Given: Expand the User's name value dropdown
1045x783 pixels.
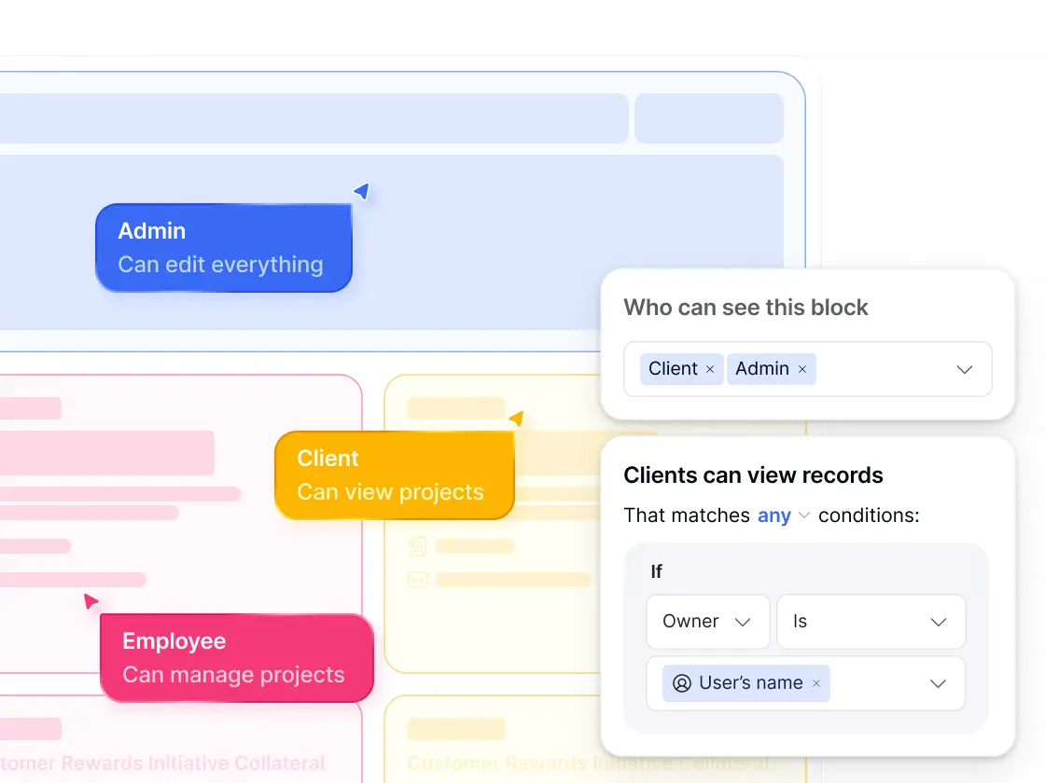Looking at the screenshot, I should pos(938,684).
